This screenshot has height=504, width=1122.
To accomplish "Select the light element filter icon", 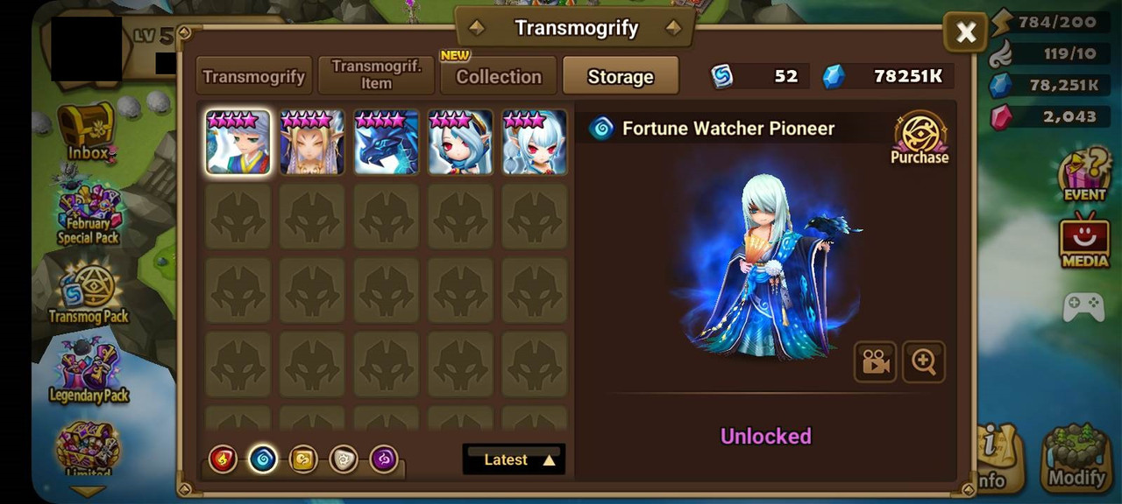I will [344, 458].
